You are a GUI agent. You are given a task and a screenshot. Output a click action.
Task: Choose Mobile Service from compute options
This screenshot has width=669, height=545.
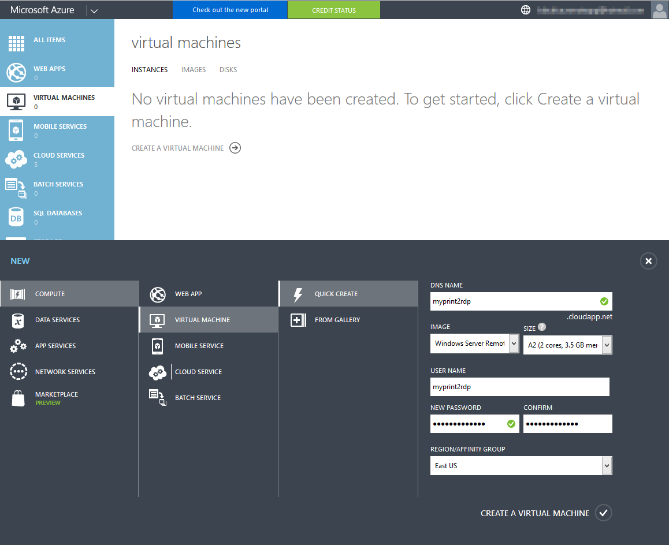pyautogui.click(x=209, y=346)
